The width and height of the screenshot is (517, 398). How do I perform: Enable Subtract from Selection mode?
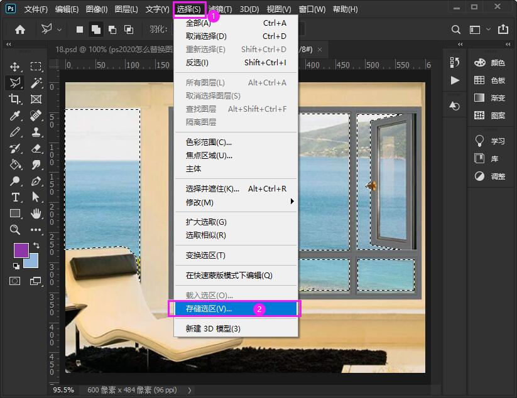tap(112, 30)
